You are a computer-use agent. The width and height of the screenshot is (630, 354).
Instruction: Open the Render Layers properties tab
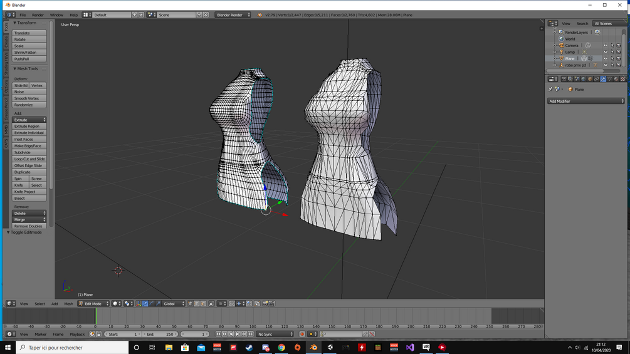pos(570,79)
